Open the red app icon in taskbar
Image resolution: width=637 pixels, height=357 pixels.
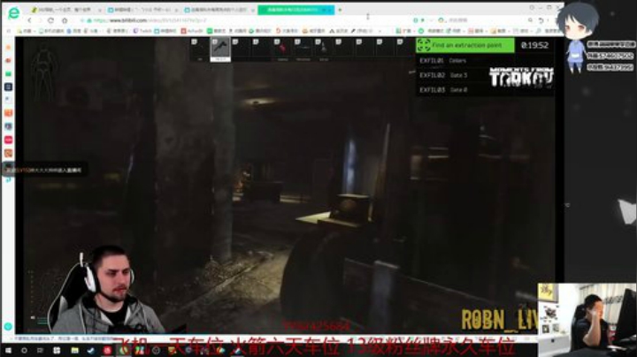coord(107,351)
